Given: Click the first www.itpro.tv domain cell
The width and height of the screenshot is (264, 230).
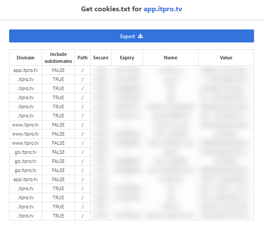Looking at the screenshot, I should [x=26, y=125].
